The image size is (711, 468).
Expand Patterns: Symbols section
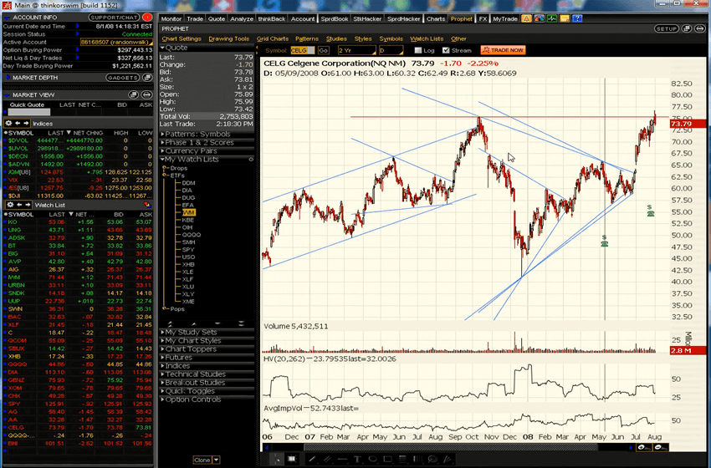point(163,134)
